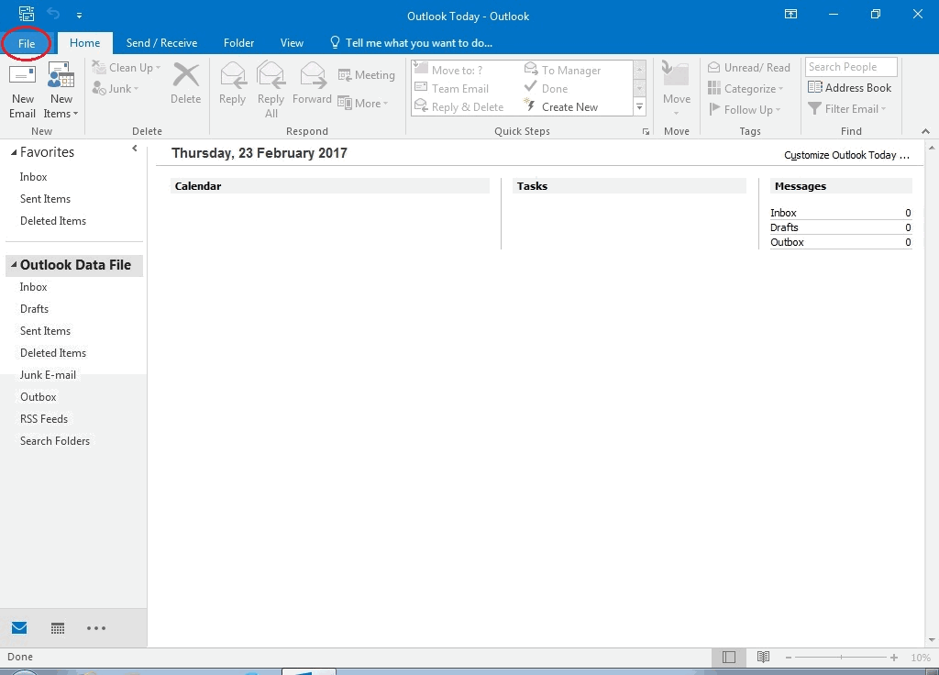Open the Outbox folder in folder pane
This screenshot has height=675, width=939.
tap(39, 397)
